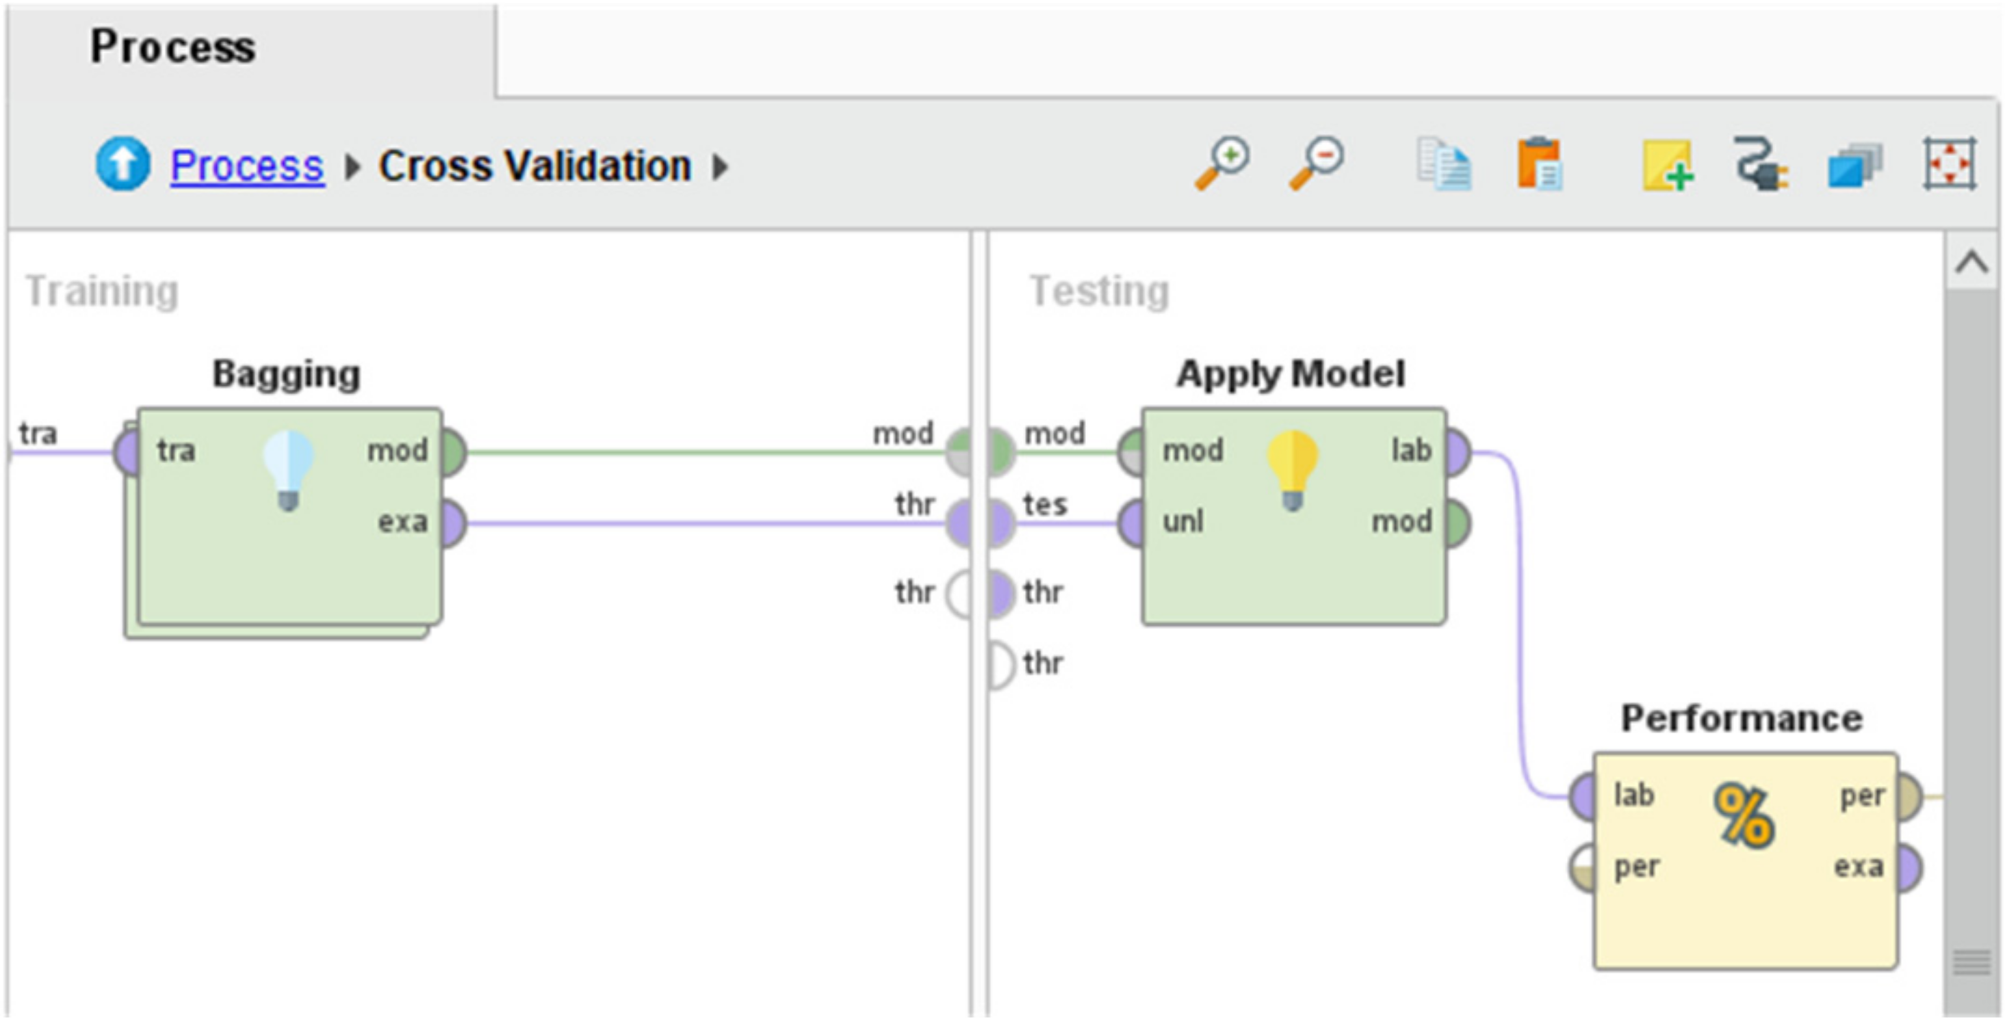Image resolution: width=2005 pixels, height=1026 pixels.
Task: Click the auto-fit zoom frame icon
Action: tap(1948, 163)
